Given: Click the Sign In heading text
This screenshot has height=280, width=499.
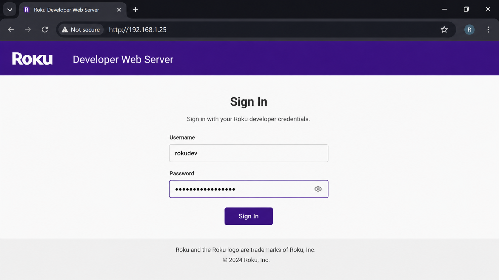Looking at the screenshot, I should pos(249,102).
